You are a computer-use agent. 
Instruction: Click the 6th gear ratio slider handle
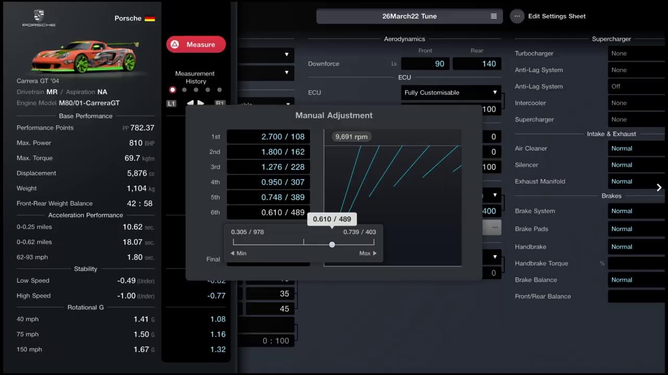point(332,244)
